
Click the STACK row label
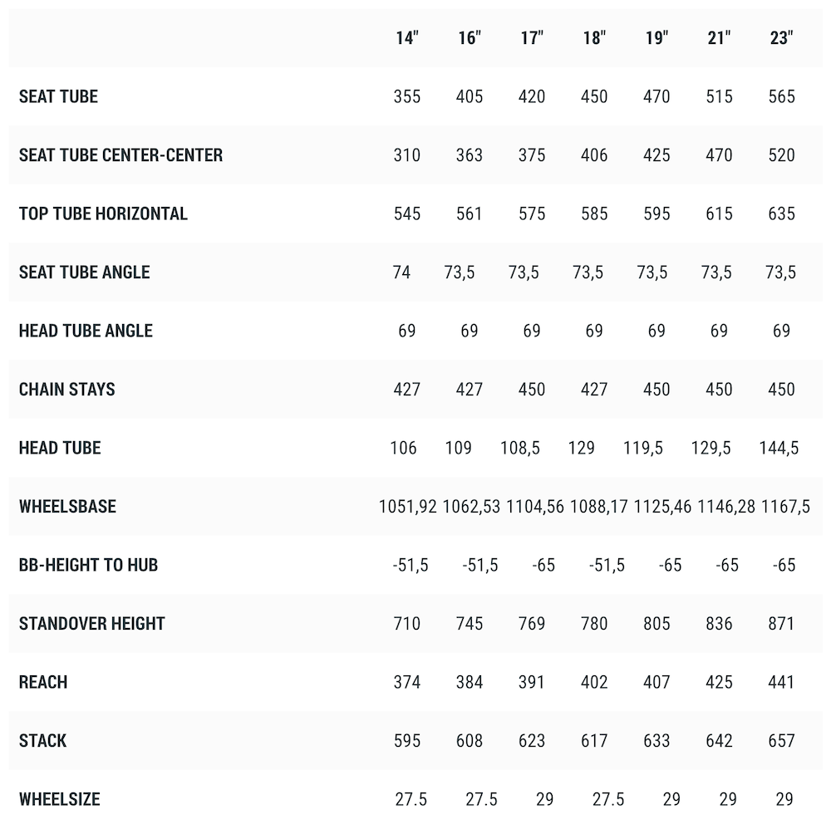pos(42,740)
